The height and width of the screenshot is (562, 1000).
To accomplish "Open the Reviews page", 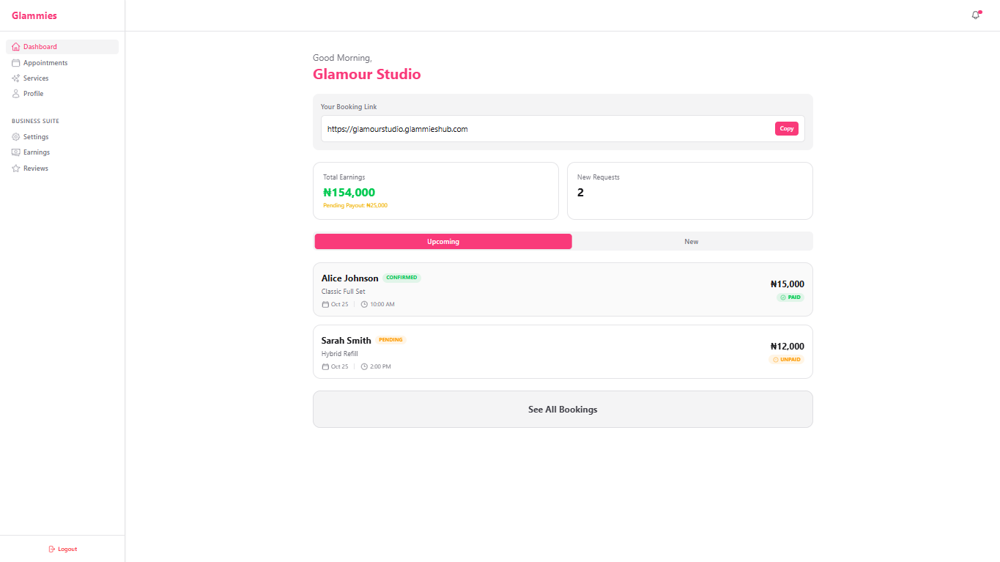I will [x=62, y=169].
